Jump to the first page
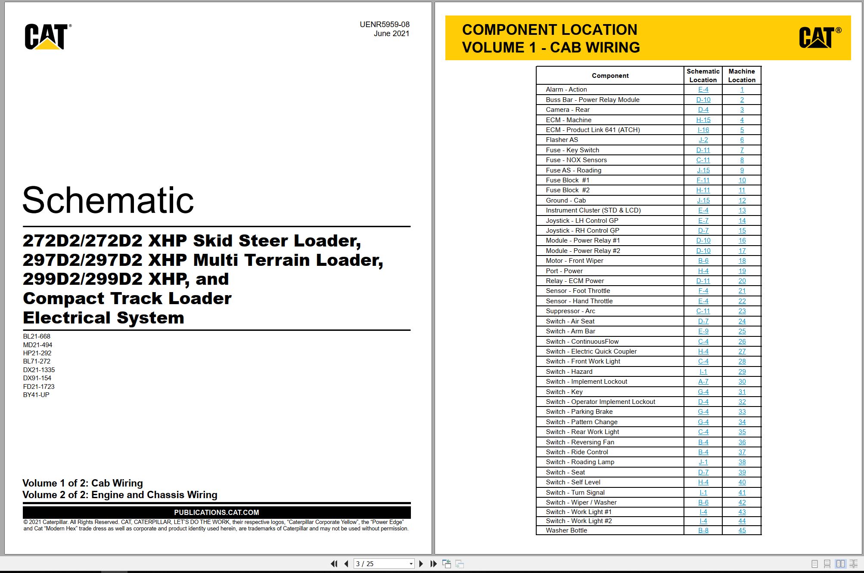Screen dimensions: 864x573 point(334,564)
